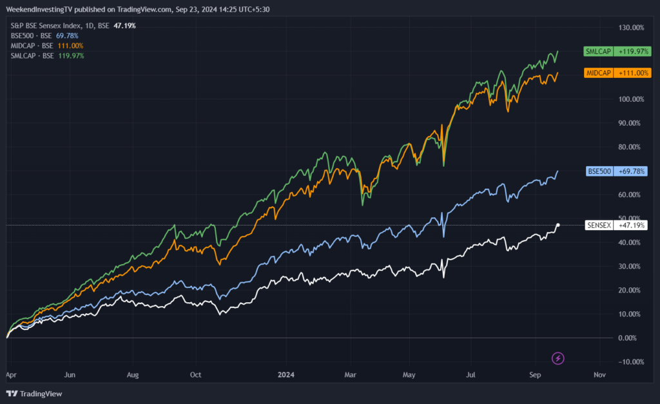The width and height of the screenshot is (660, 404).
Task: Click the 100.00% price axis label
Action: coord(631,99)
